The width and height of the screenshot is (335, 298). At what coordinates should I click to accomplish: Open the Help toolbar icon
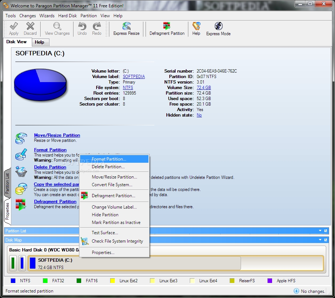click(x=196, y=26)
